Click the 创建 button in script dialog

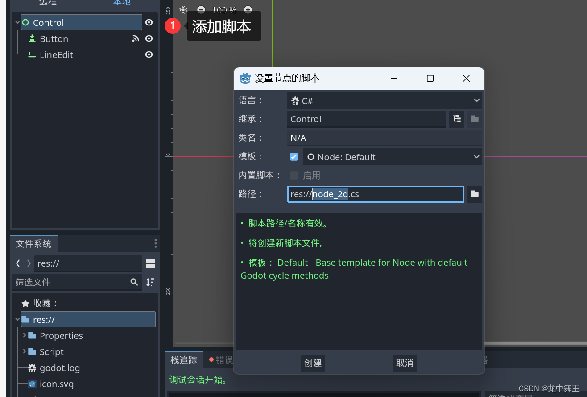tap(313, 363)
